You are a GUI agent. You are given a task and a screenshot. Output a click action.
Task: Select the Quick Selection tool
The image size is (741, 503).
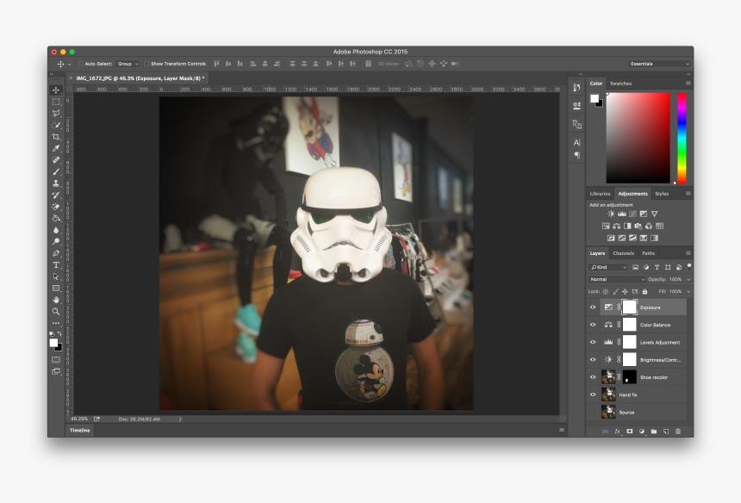tap(56, 125)
